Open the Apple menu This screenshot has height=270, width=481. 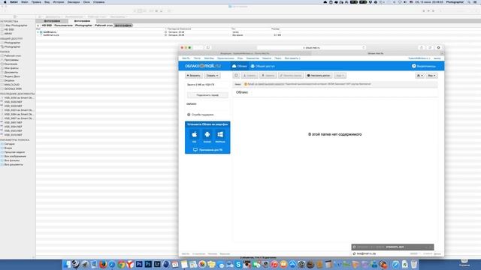point(5,1)
